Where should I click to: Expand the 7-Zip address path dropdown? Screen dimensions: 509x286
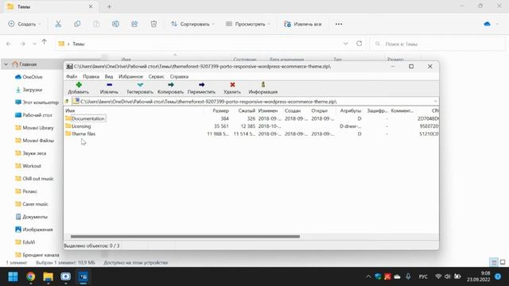pyautogui.click(x=435, y=102)
